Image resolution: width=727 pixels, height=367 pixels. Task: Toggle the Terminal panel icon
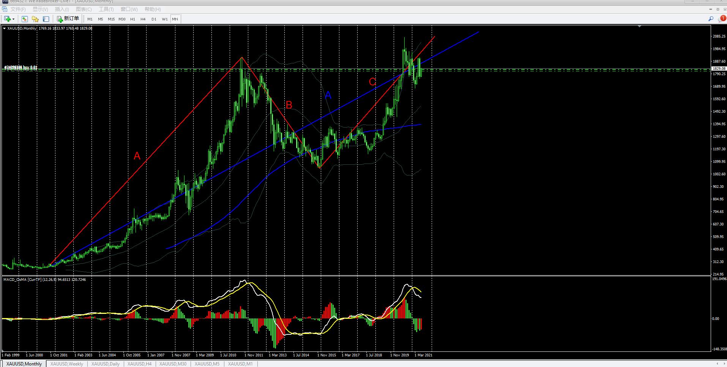tap(46, 19)
